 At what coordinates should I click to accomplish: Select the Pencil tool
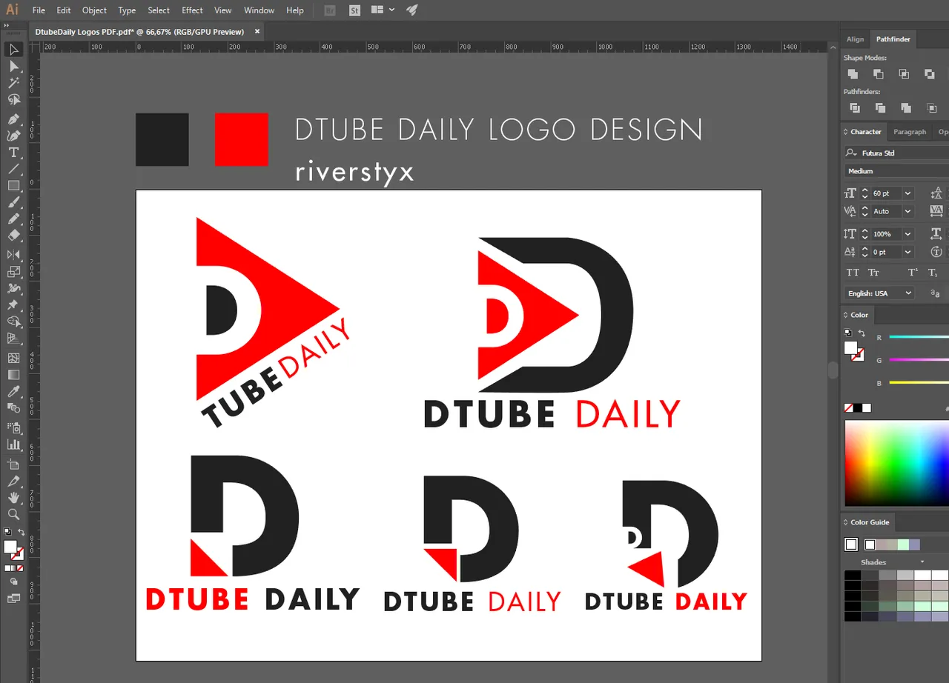coord(13,219)
